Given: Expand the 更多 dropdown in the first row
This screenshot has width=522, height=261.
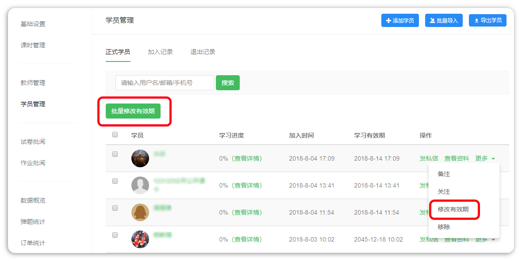Looking at the screenshot, I should 485,158.
